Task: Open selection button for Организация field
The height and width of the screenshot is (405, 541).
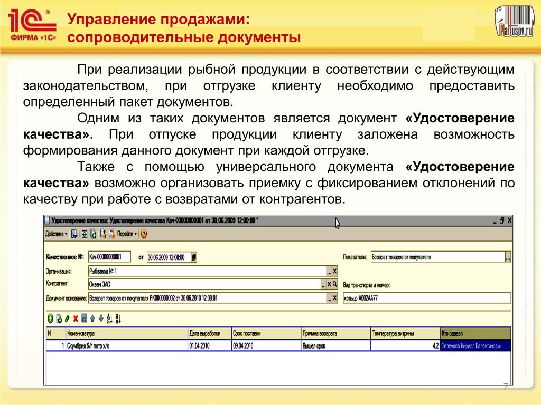Action: click(329, 272)
